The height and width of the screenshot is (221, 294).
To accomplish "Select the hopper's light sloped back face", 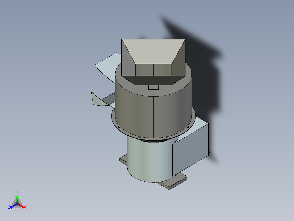I will [x=153, y=51].
